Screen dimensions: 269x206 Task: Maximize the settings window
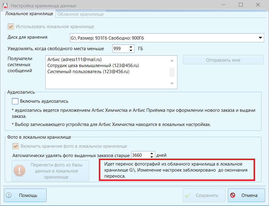pos(241,5)
